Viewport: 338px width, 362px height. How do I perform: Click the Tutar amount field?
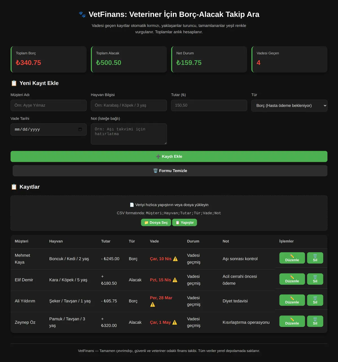pos(209,105)
